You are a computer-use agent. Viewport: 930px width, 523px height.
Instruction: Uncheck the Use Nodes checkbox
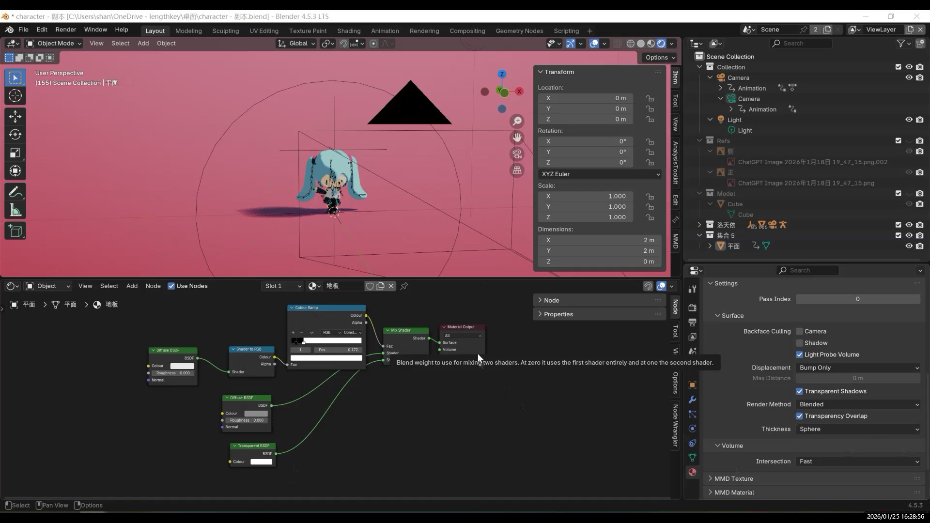click(171, 286)
